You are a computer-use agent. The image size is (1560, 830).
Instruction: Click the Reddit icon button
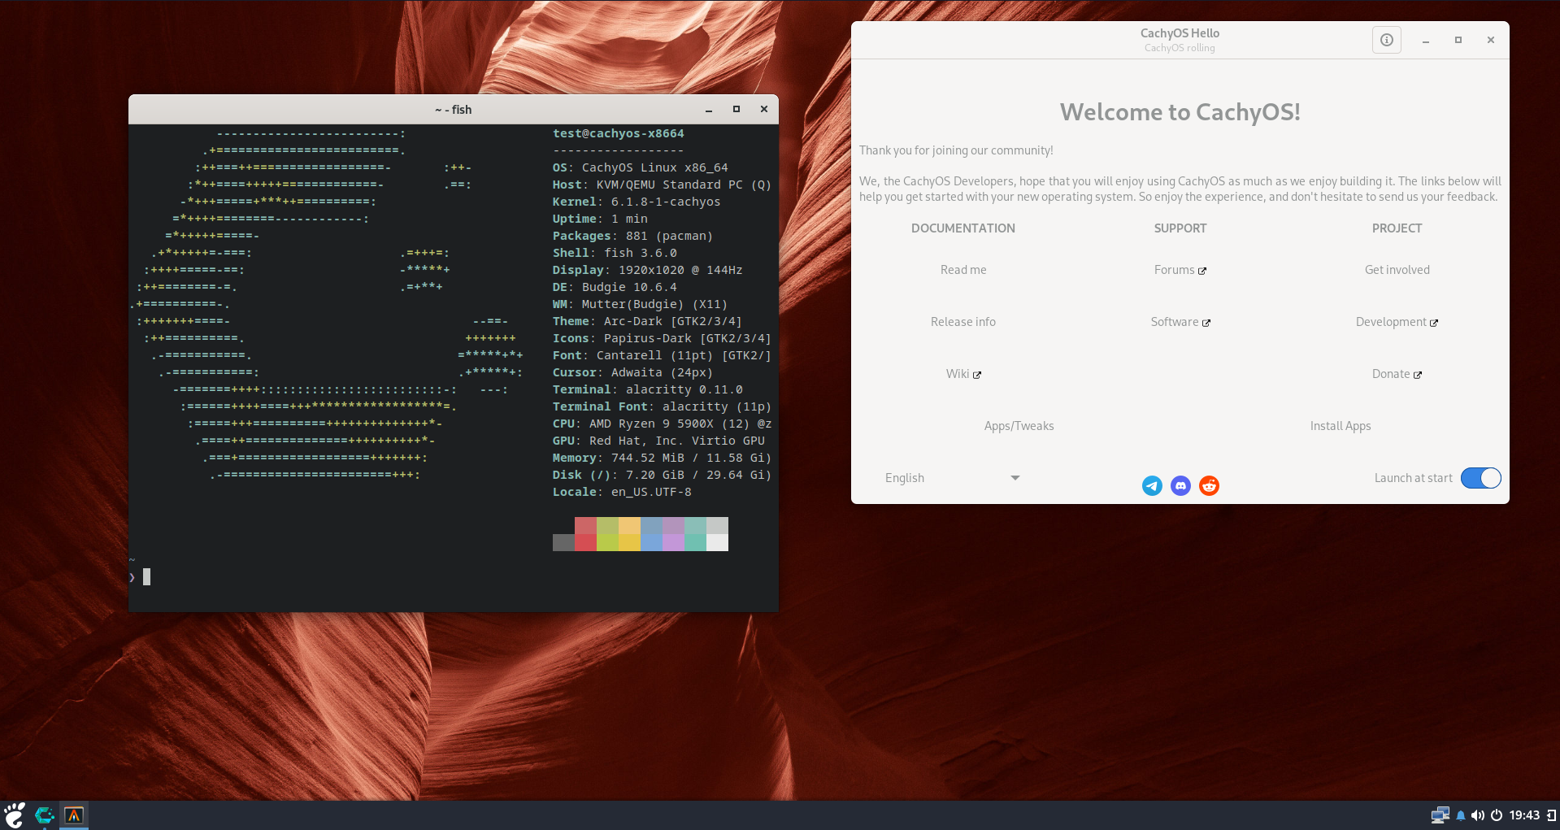tap(1209, 486)
